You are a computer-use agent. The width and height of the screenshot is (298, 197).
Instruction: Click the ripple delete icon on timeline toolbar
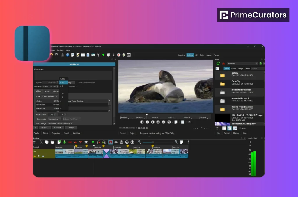coord(70,142)
